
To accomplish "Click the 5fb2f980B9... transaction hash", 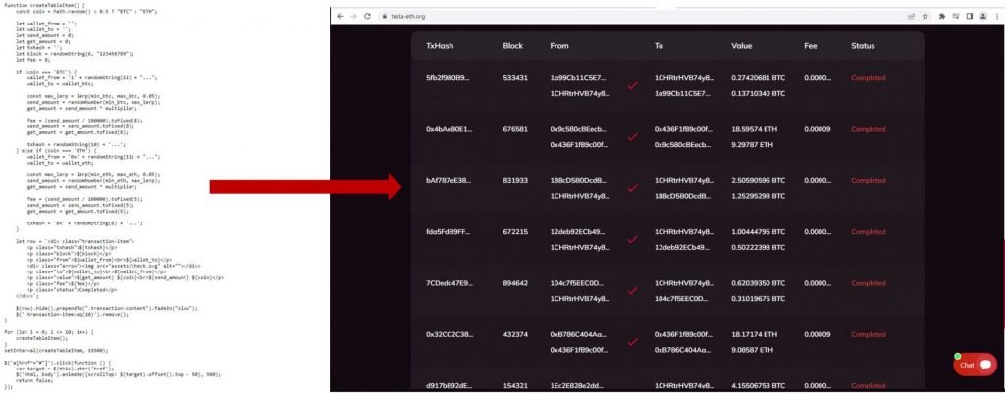I will 448,78.
